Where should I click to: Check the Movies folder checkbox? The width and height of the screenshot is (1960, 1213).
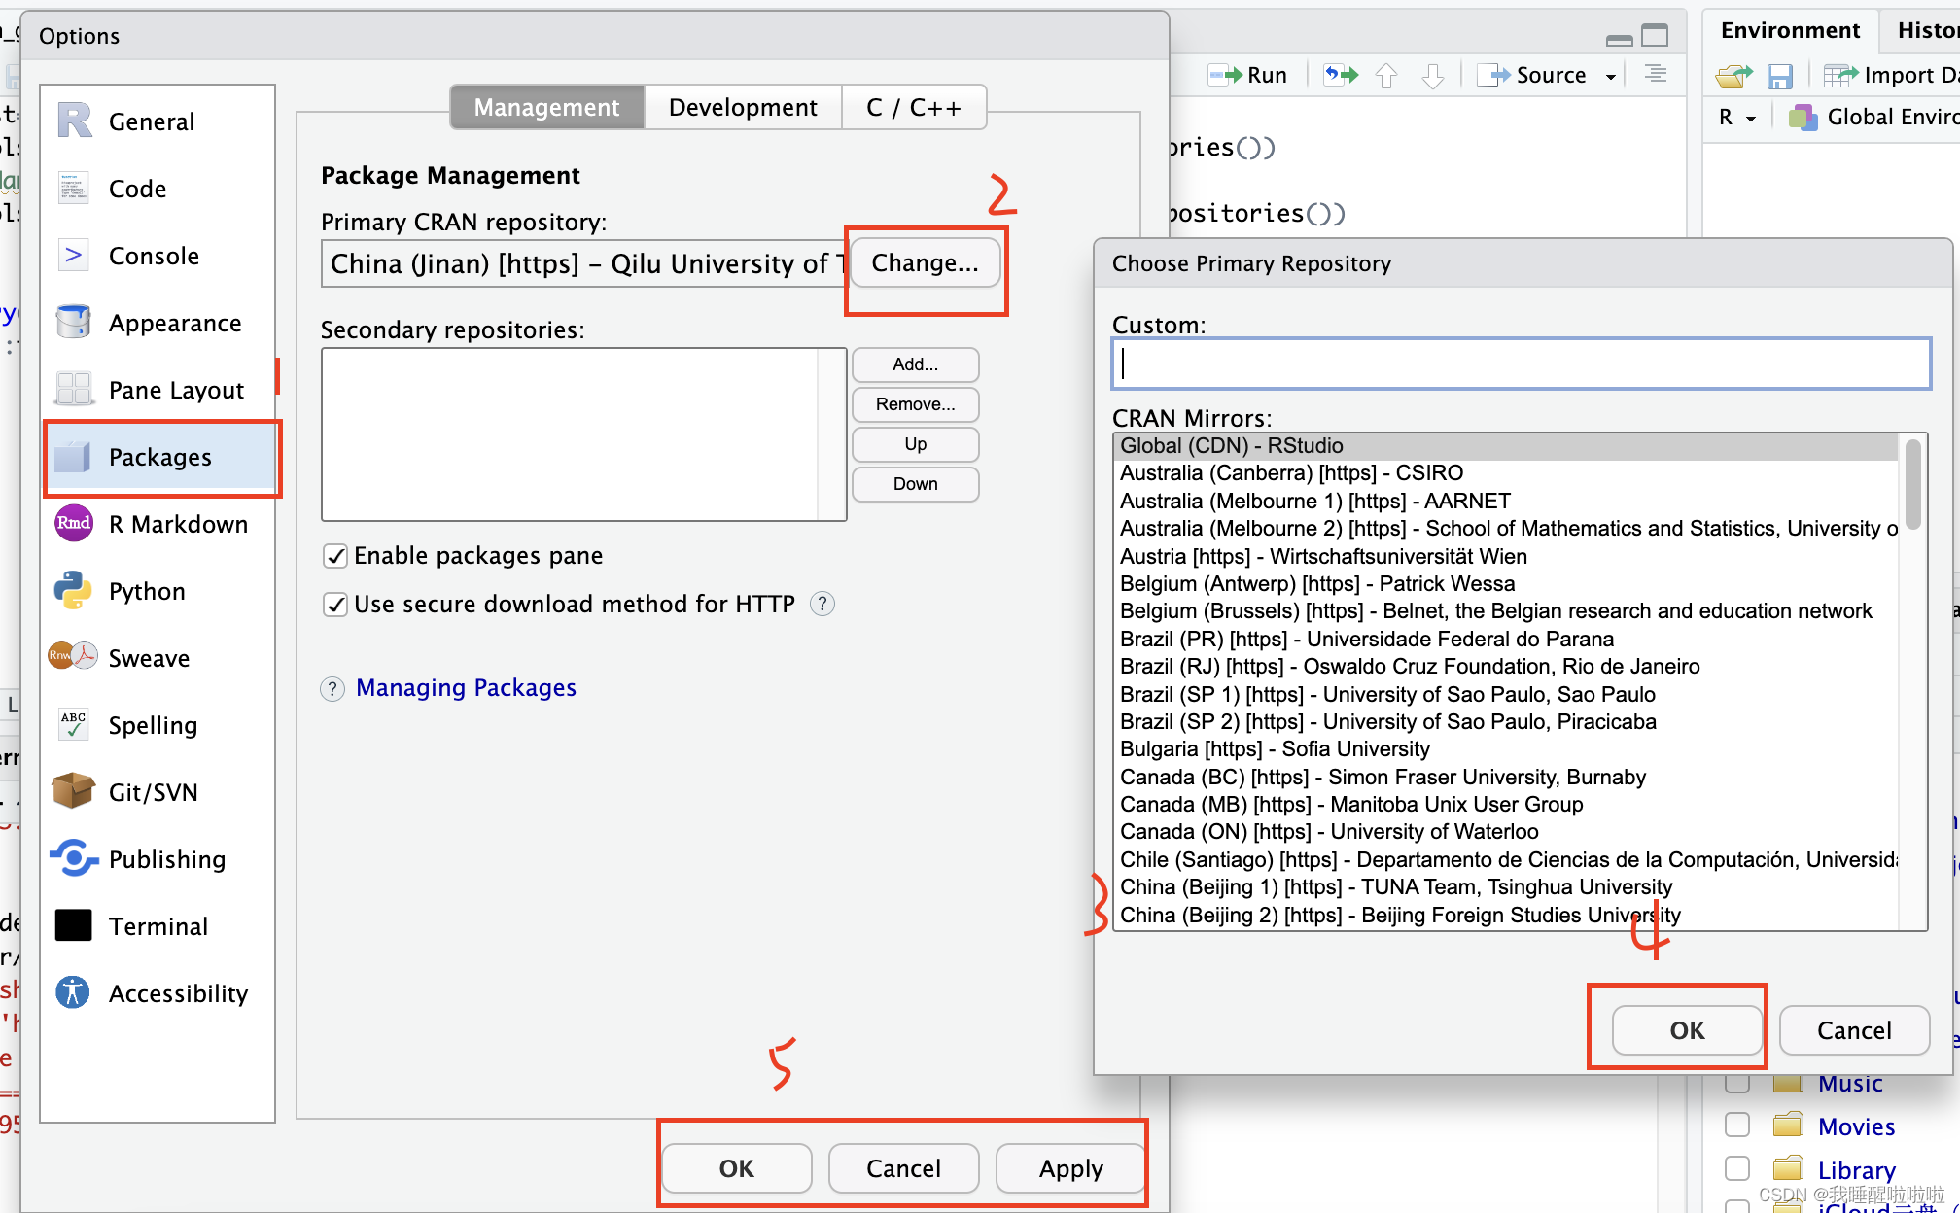point(1736,1125)
